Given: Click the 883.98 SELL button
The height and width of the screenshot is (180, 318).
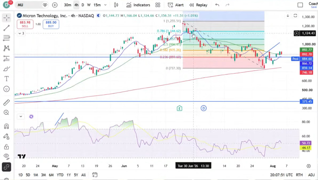Looking at the screenshot, I should [x=25, y=24].
